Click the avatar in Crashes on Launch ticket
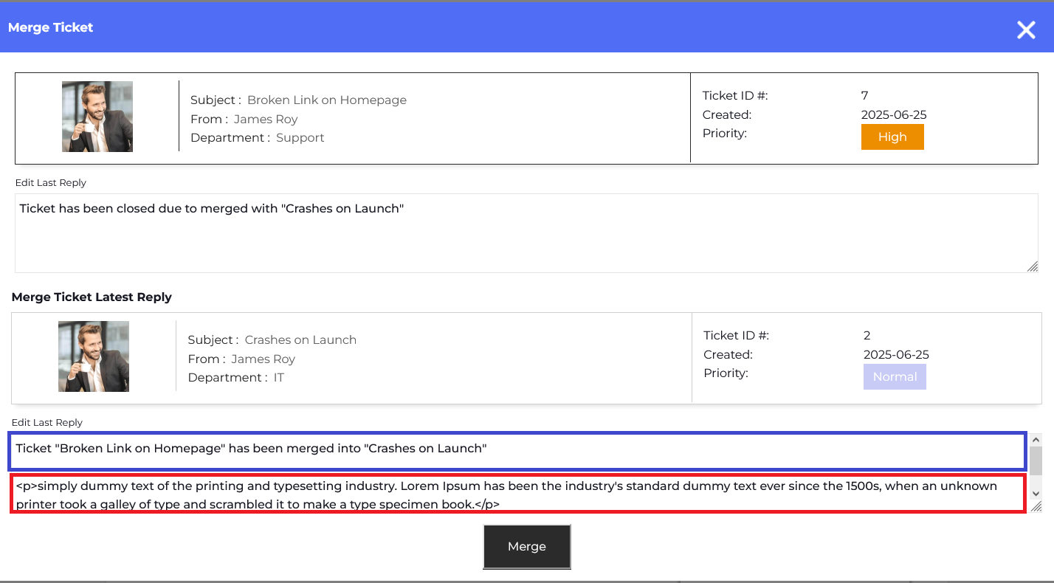This screenshot has height=583, width=1054. click(x=94, y=356)
